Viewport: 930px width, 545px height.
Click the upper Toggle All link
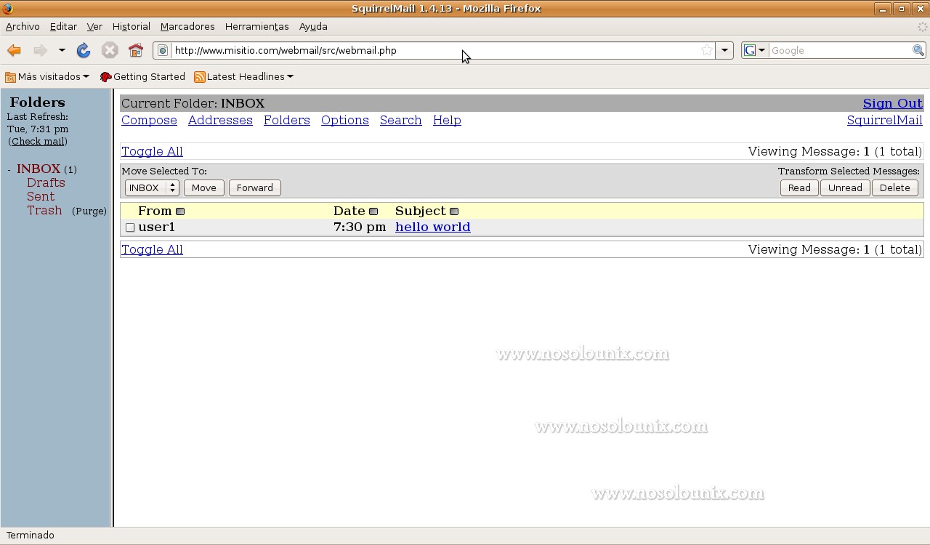pos(152,151)
